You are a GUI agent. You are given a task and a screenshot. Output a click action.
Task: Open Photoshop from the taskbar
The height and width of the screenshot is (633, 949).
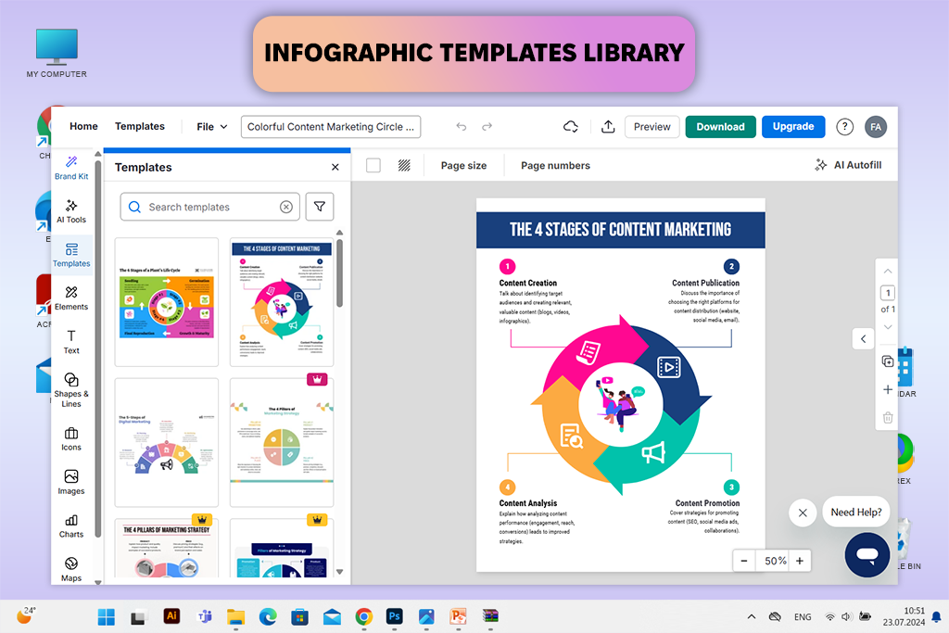(x=395, y=616)
